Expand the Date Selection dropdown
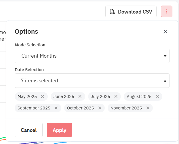This screenshot has height=144, width=179. coord(92,81)
